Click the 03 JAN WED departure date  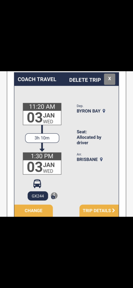tap(42, 118)
